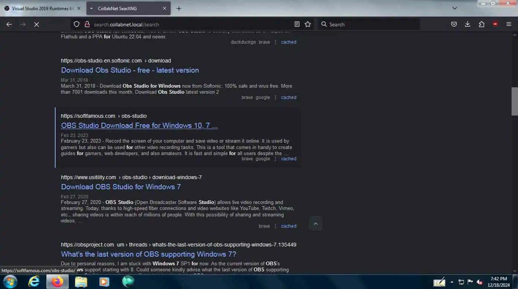
Task: Open the Firefox application menu
Action: point(509,24)
